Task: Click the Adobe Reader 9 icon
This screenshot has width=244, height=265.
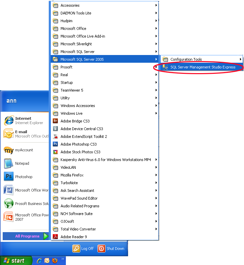Action: (x=55, y=237)
